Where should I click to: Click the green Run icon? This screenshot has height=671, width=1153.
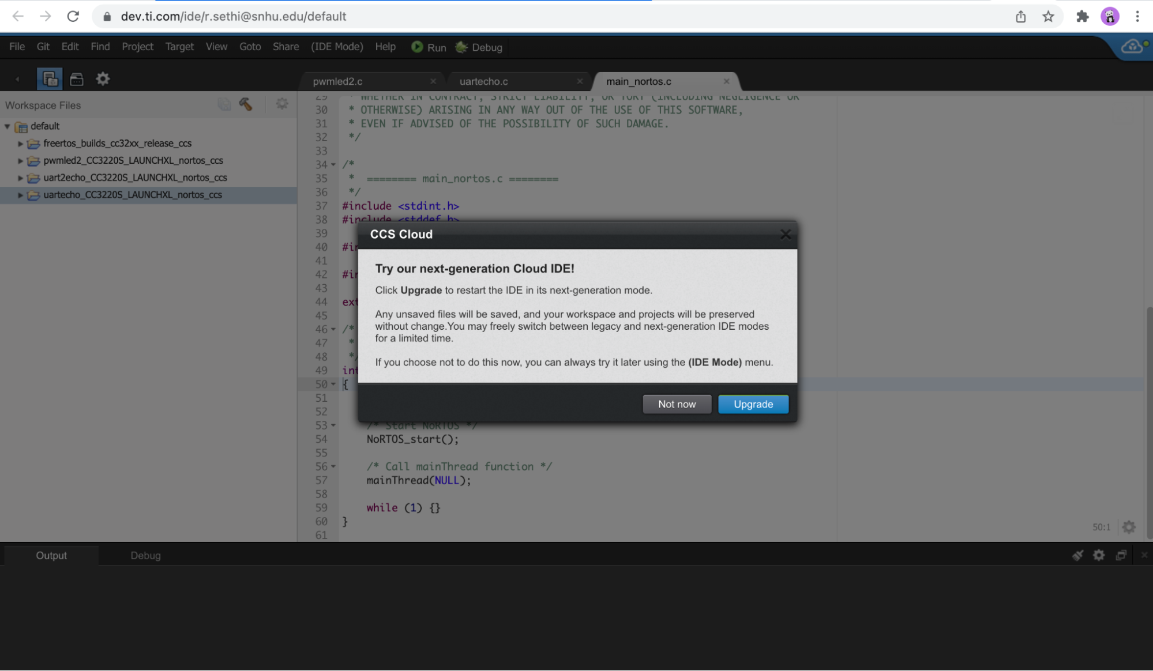pyautogui.click(x=417, y=47)
